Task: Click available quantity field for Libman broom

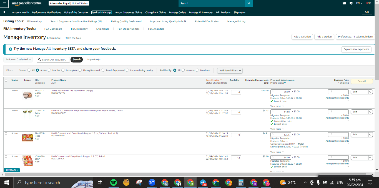Action: (236, 112)
